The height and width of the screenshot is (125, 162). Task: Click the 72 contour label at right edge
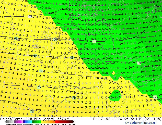[155, 97]
